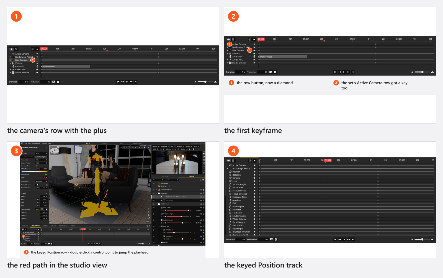443x278 pixels.
Task: Toggle visibility of Rectangular Room in screenshot 3
Action: click(x=154, y=190)
